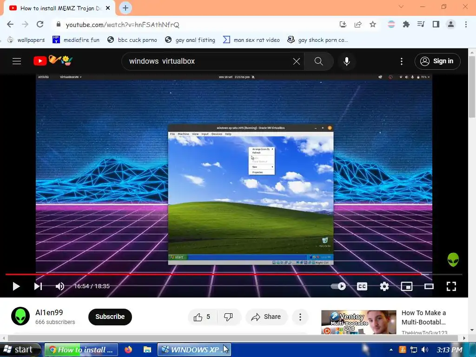Go forward in browser history
Viewport: 476px width, 357px height.
pos(25,24)
